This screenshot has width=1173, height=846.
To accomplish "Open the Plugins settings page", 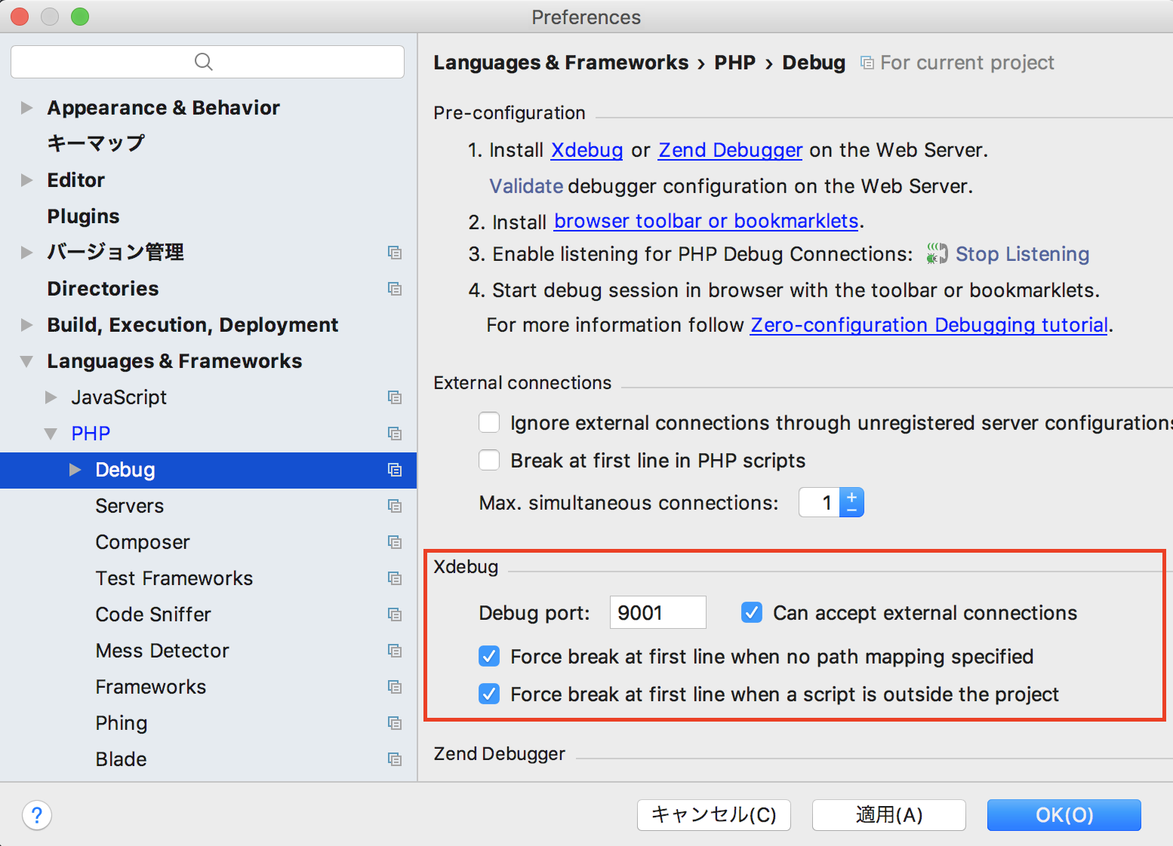I will click(x=83, y=216).
